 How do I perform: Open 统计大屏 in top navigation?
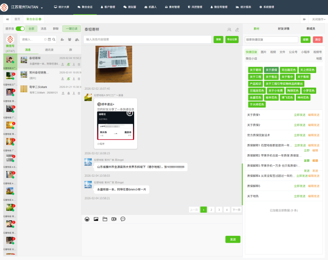pos(61,7)
